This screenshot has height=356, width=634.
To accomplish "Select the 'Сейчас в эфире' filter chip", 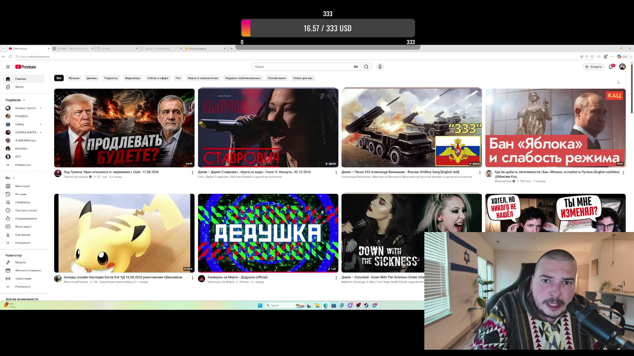I will point(158,78).
